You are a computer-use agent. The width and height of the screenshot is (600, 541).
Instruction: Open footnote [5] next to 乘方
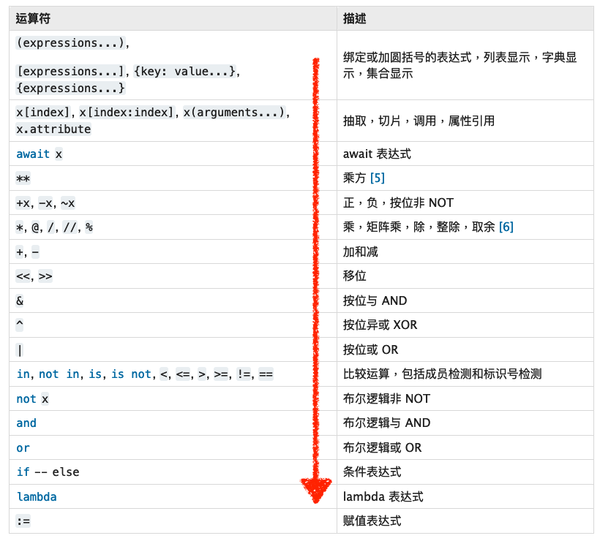[x=378, y=178]
